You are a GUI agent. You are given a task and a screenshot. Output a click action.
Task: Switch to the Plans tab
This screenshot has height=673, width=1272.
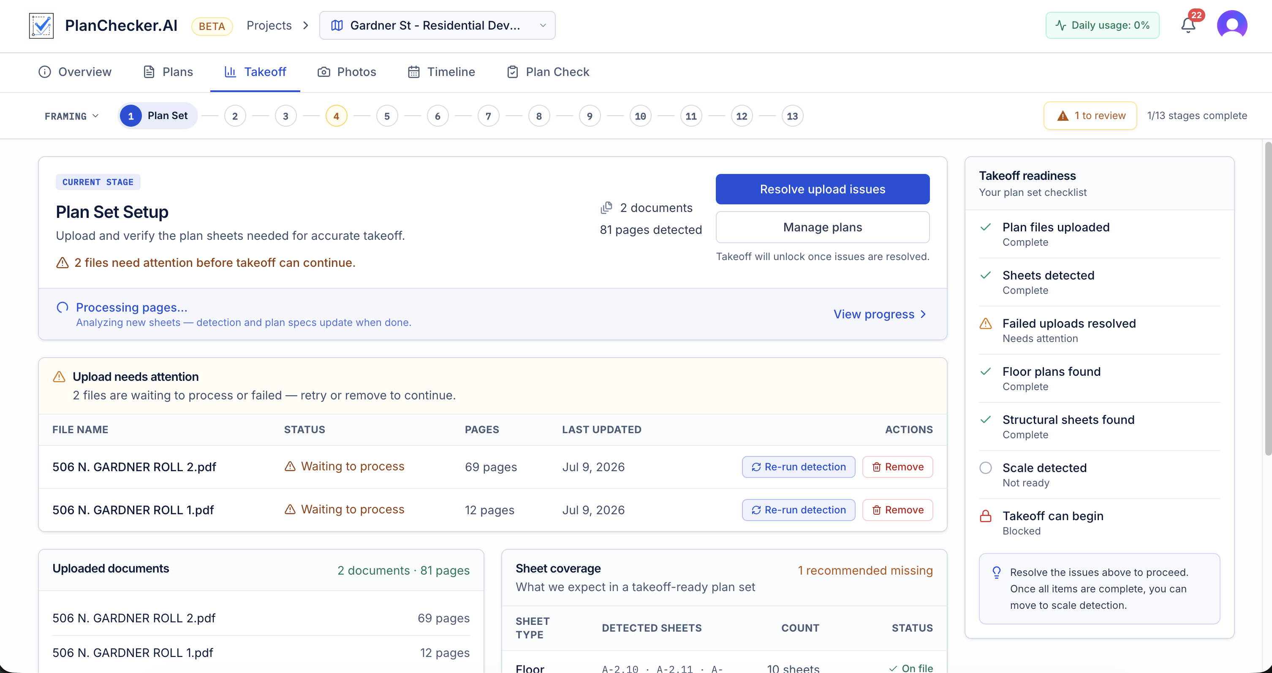(169, 72)
